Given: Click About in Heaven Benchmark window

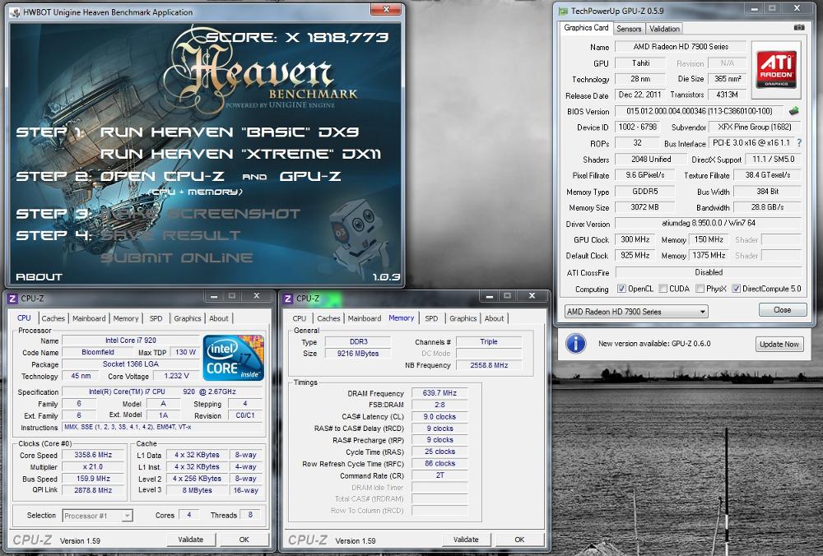Looking at the screenshot, I should 39,277.
